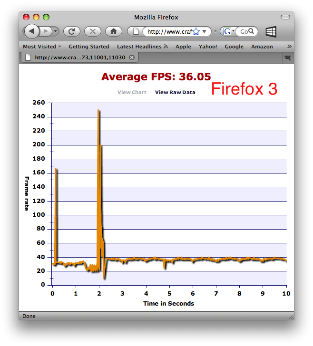This screenshot has height=346, width=313.
Task: Open the Amazon bookmark
Action: click(262, 47)
